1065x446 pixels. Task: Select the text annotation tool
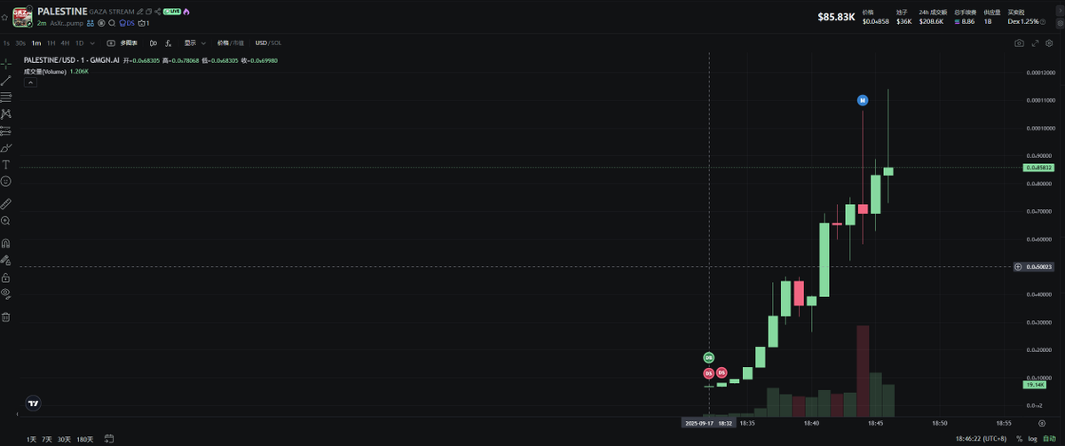[5, 164]
